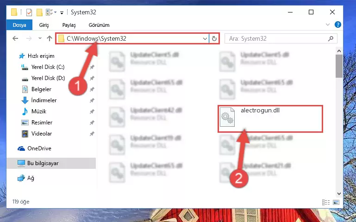The width and height of the screenshot is (356, 222).
Task: Select Bu bilgisayar in navigation pane
Action: point(43,163)
